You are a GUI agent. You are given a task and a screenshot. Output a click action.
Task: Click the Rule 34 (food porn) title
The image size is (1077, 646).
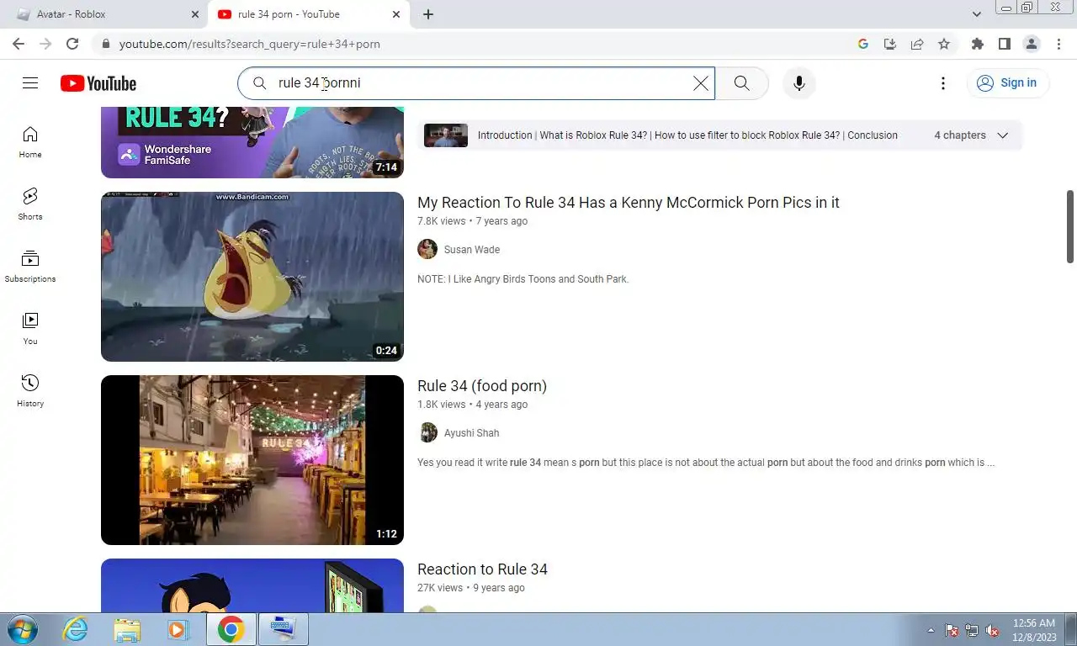tap(482, 386)
